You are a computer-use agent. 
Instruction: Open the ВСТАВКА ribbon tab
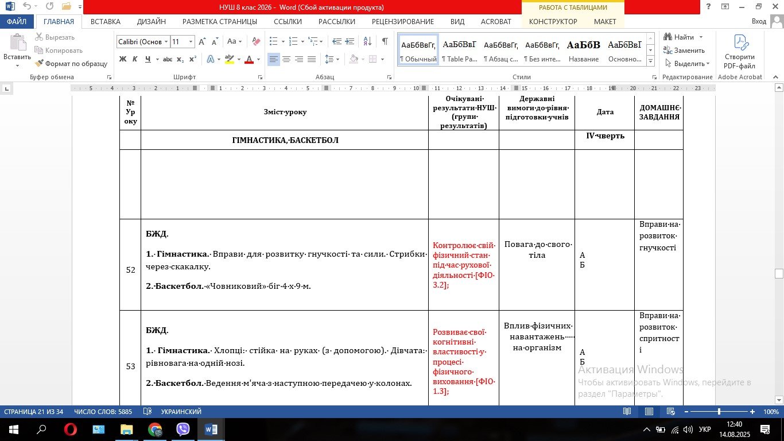tap(106, 22)
